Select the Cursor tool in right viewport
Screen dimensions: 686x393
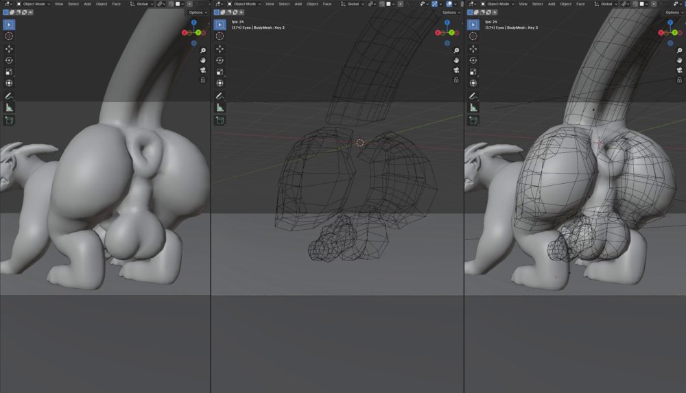(x=473, y=36)
